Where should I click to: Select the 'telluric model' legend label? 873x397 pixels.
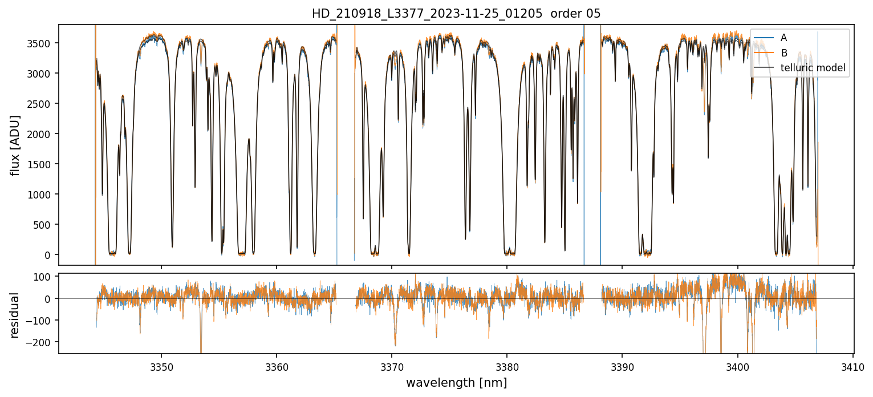coord(813,68)
